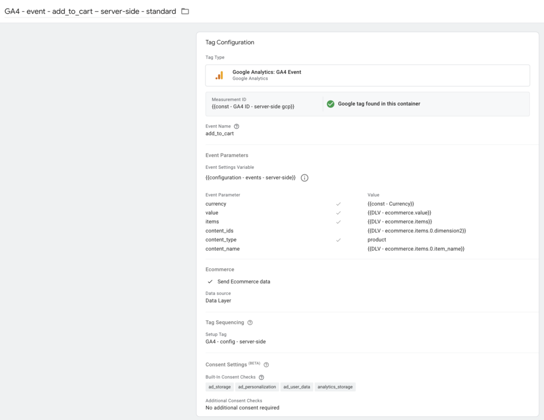Click the add_to_cart event name value
Screen dimensions: 544x420
[x=219, y=134]
